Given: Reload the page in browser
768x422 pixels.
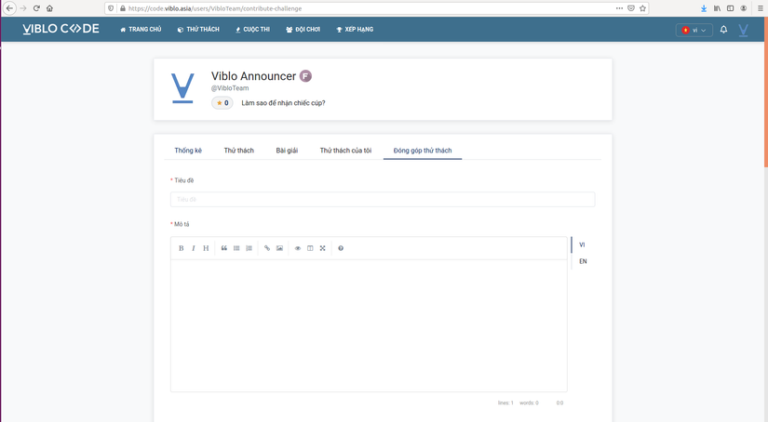Looking at the screenshot, I should click(36, 8).
